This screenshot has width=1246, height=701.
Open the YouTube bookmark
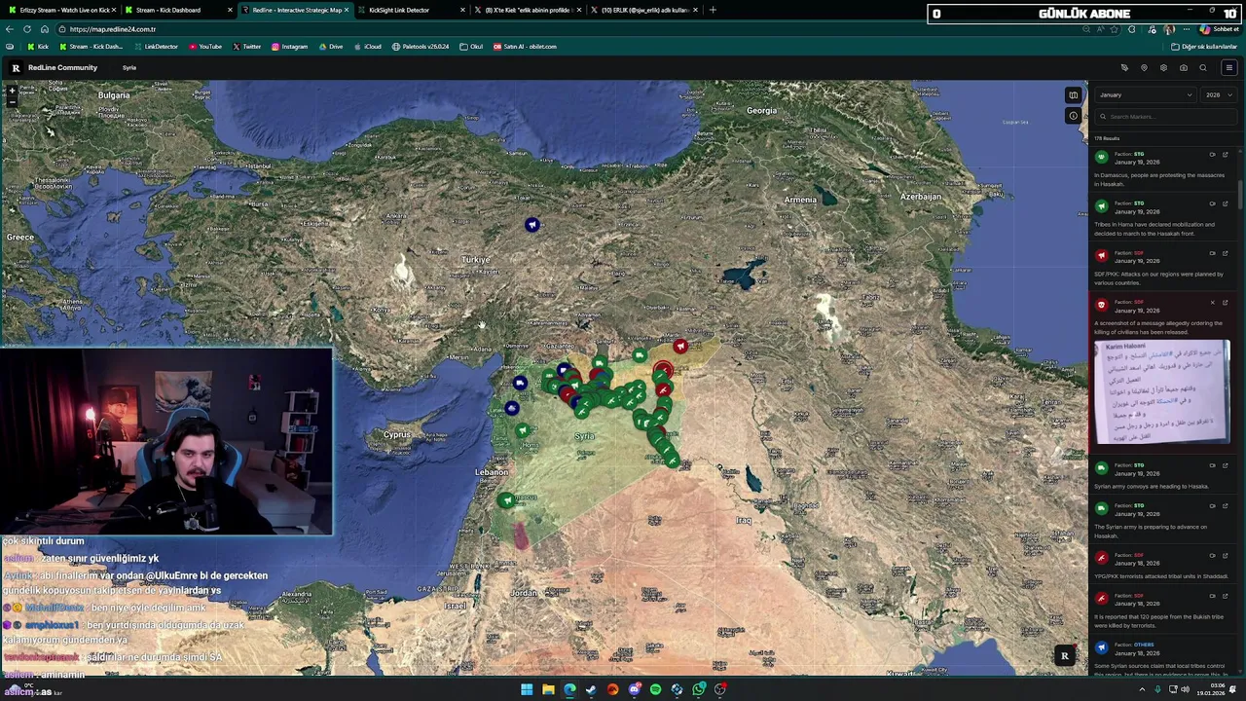point(205,47)
